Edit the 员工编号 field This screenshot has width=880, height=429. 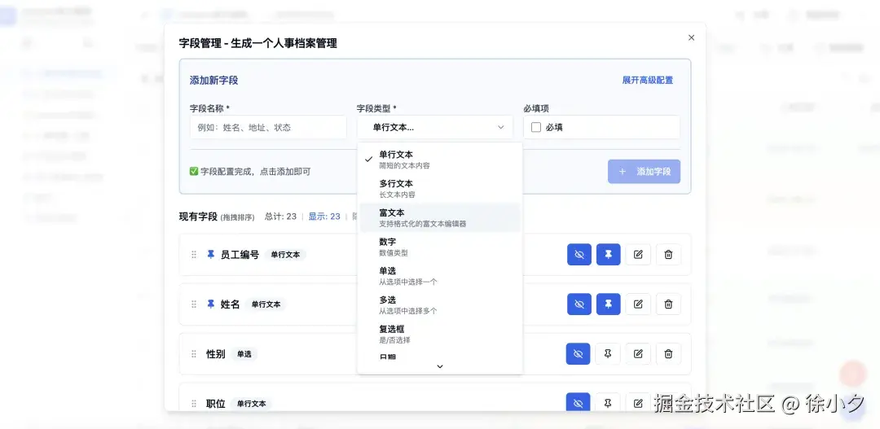pos(638,255)
